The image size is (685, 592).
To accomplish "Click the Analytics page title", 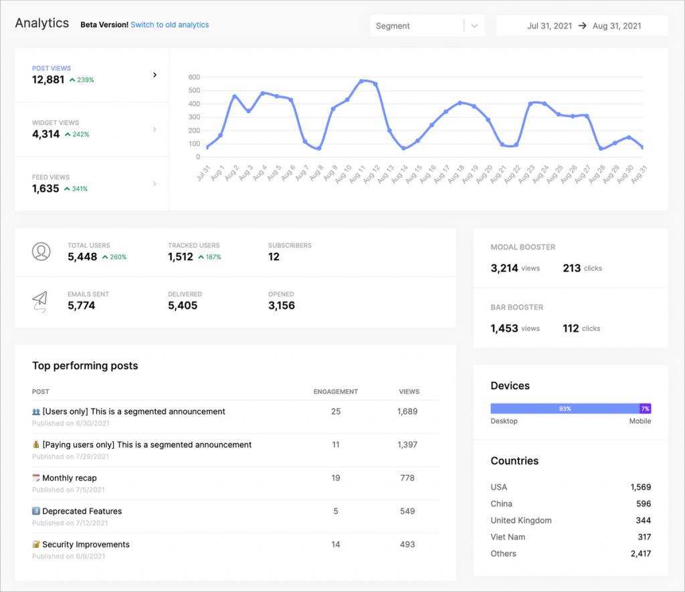I will [x=42, y=23].
